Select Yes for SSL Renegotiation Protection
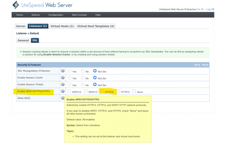Screen dimensions: 225x155 point(69,71)
